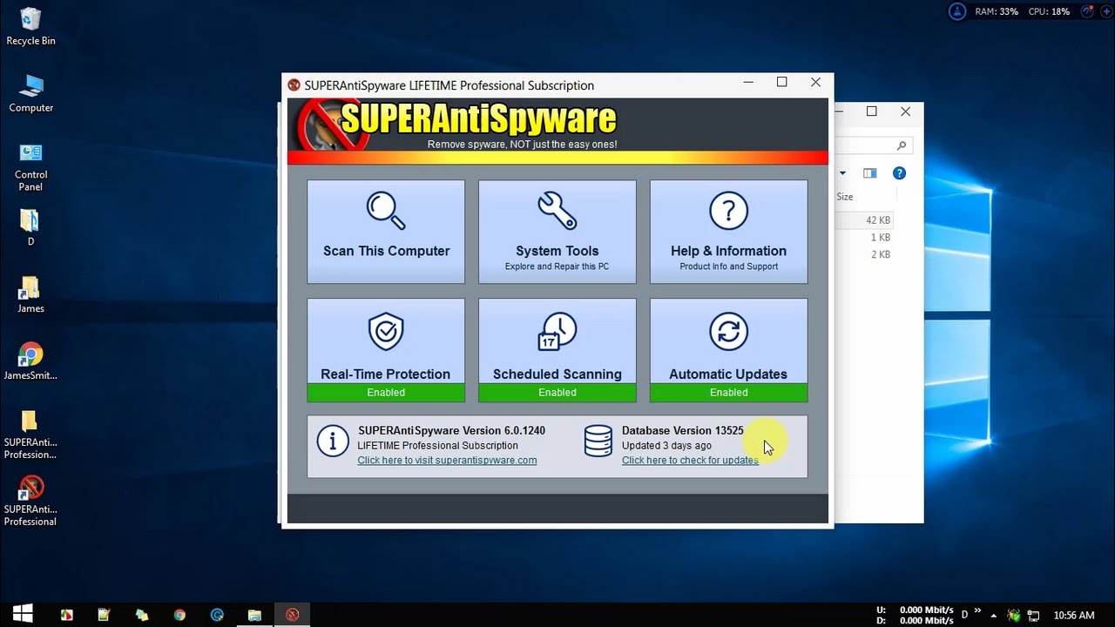Open the sticky notes taskbar icon

(142, 615)
